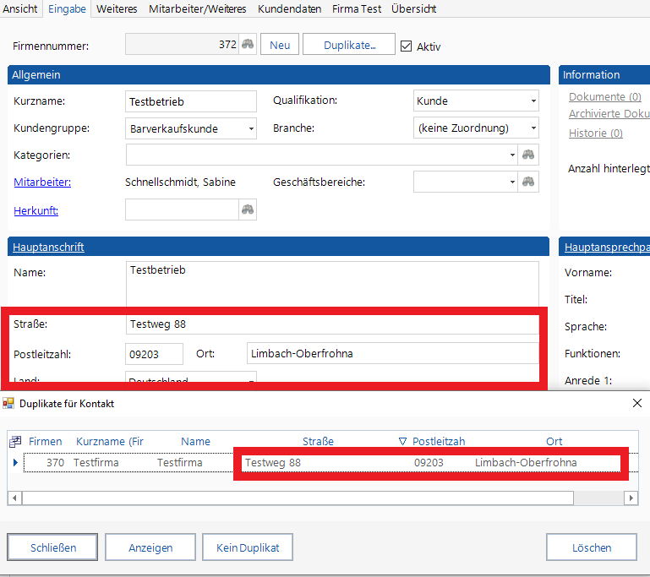Open the Kundengruppe dropdown list
This screenshot has width=650, height=577.
point(251,129)
